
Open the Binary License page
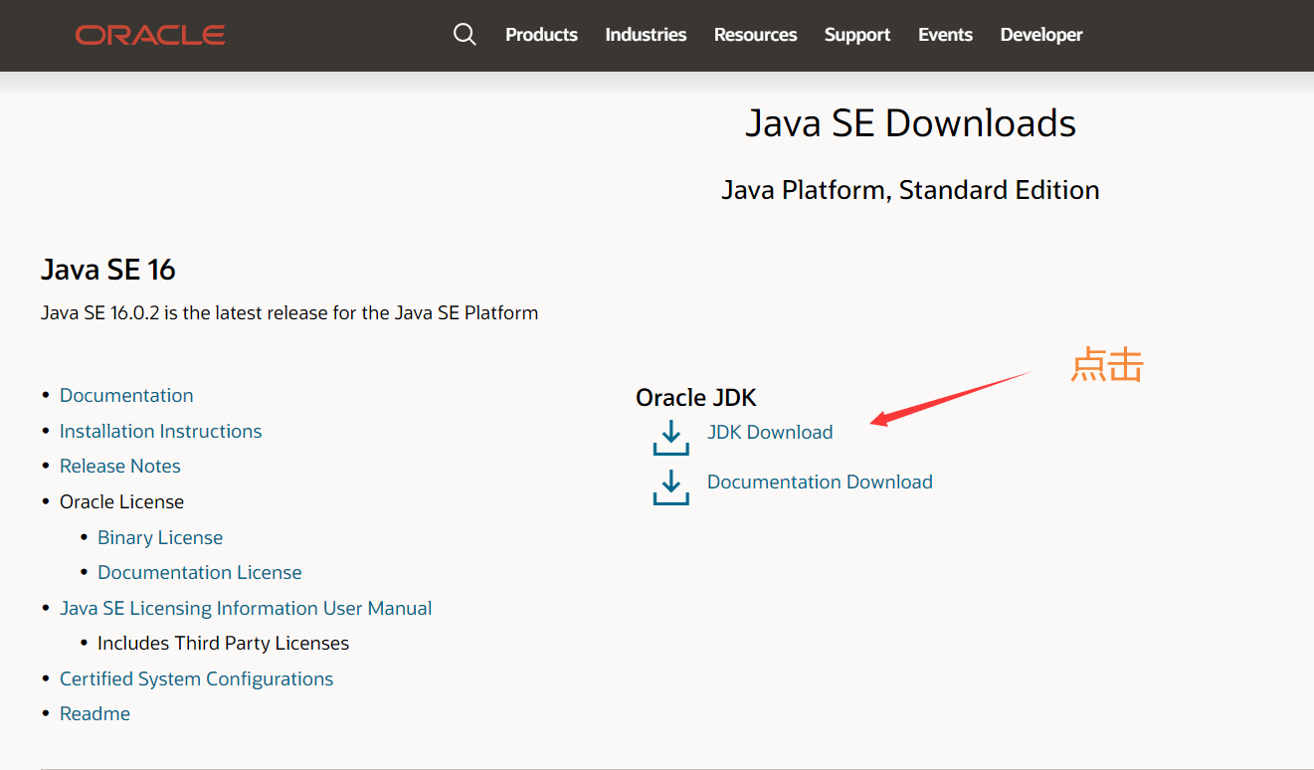coord(160,537)
